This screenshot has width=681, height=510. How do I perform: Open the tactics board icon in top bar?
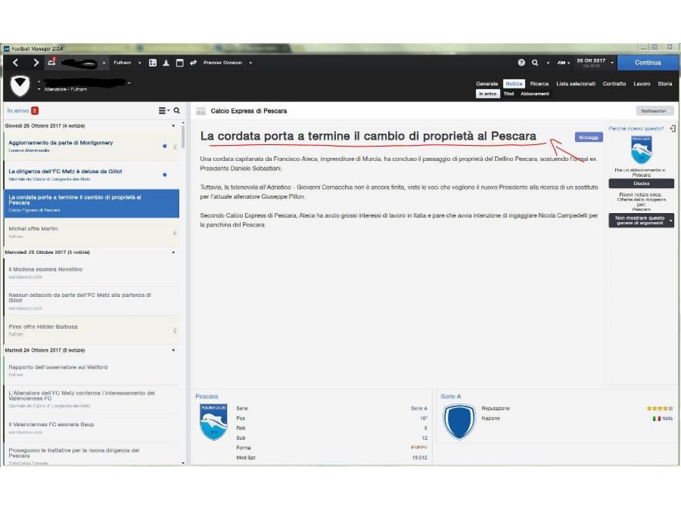coord(153,63)
